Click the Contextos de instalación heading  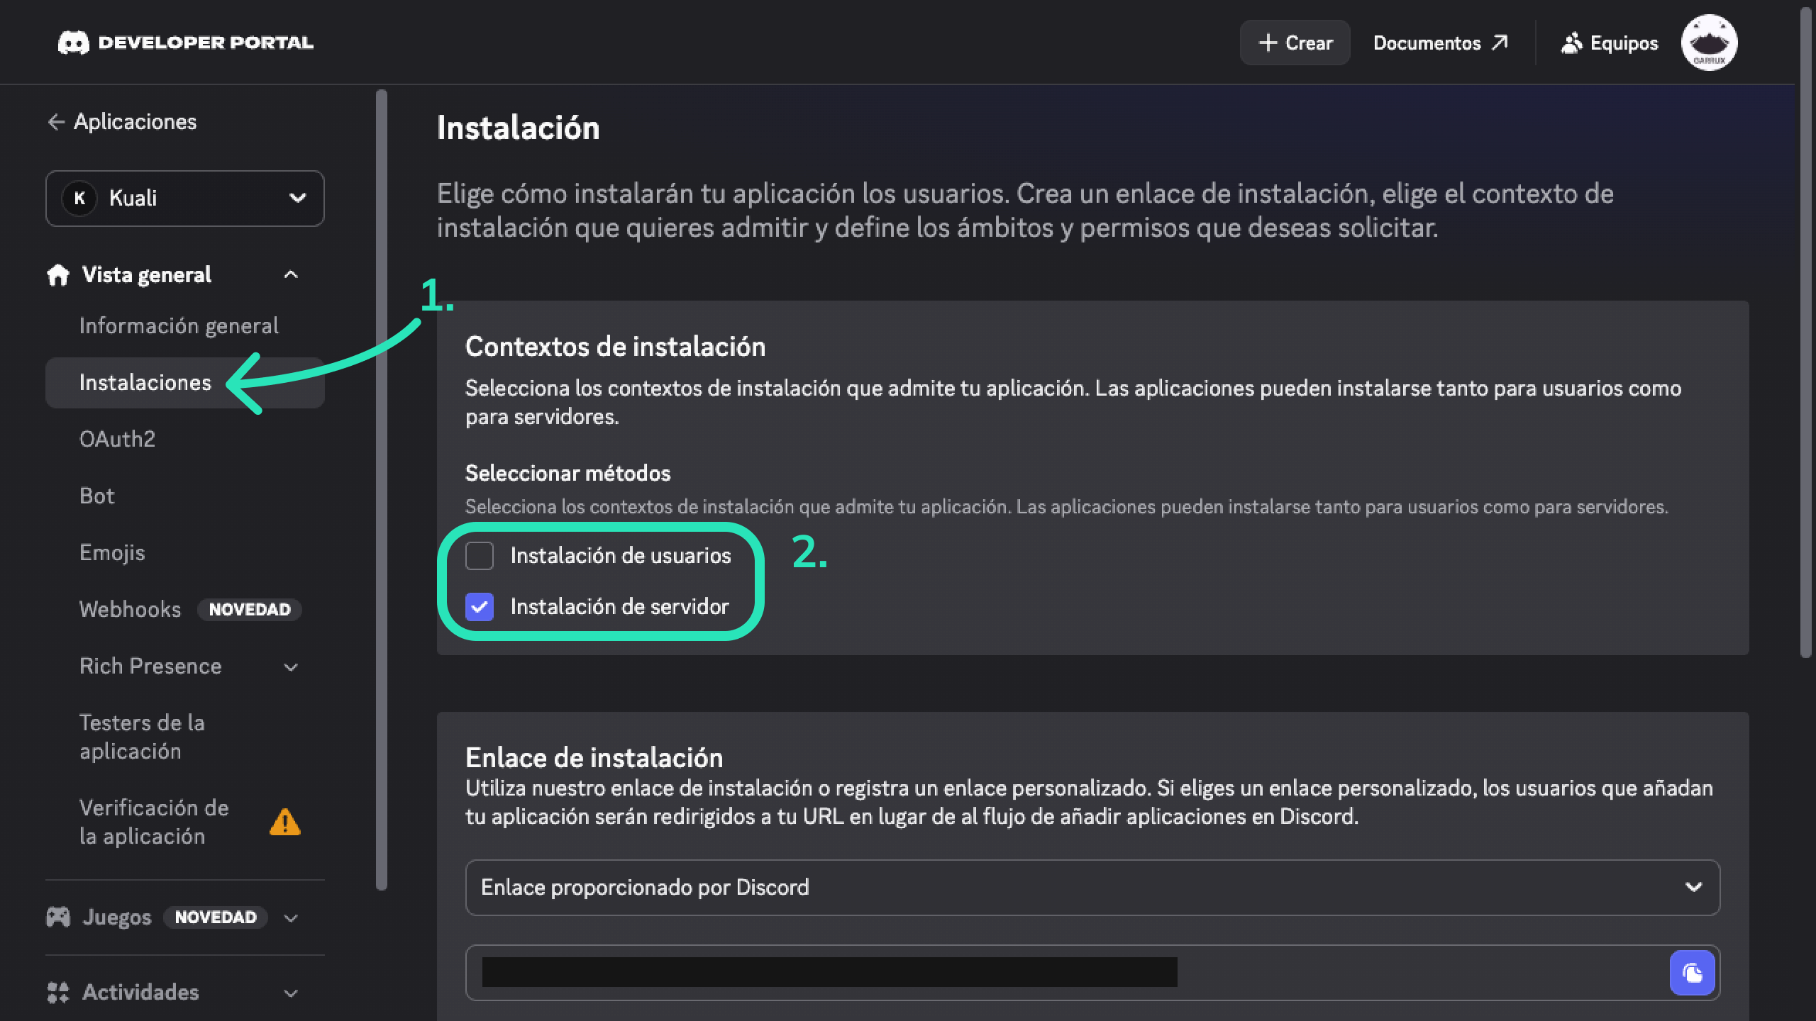pos(615,347)
